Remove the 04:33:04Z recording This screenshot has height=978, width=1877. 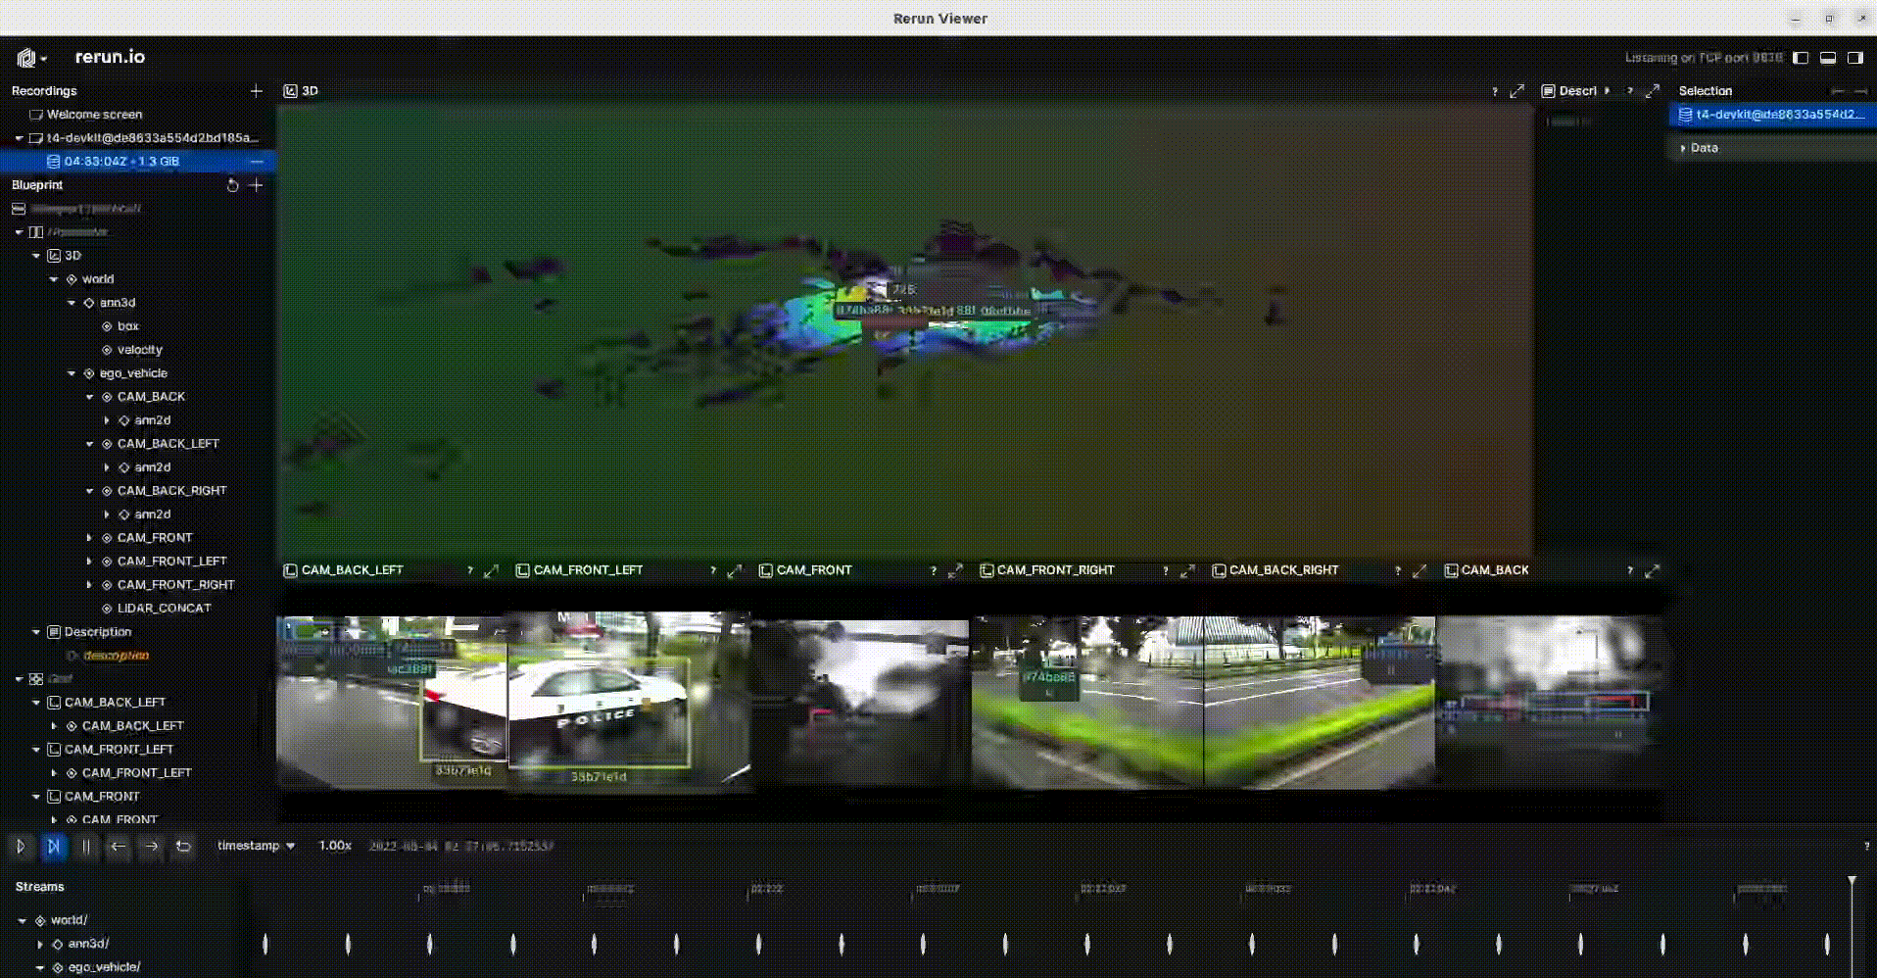tap(256, 162)
